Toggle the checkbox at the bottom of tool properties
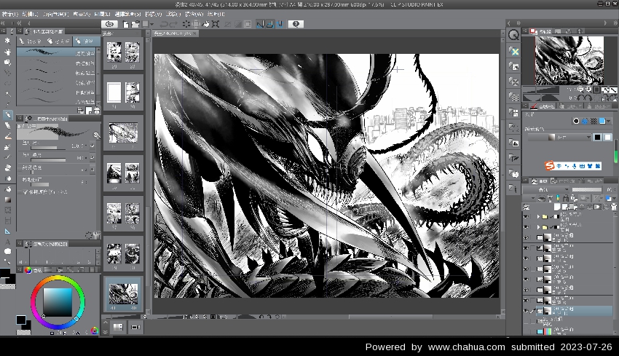Viewport: 619px width, 356px height. (x=25, y=191)
